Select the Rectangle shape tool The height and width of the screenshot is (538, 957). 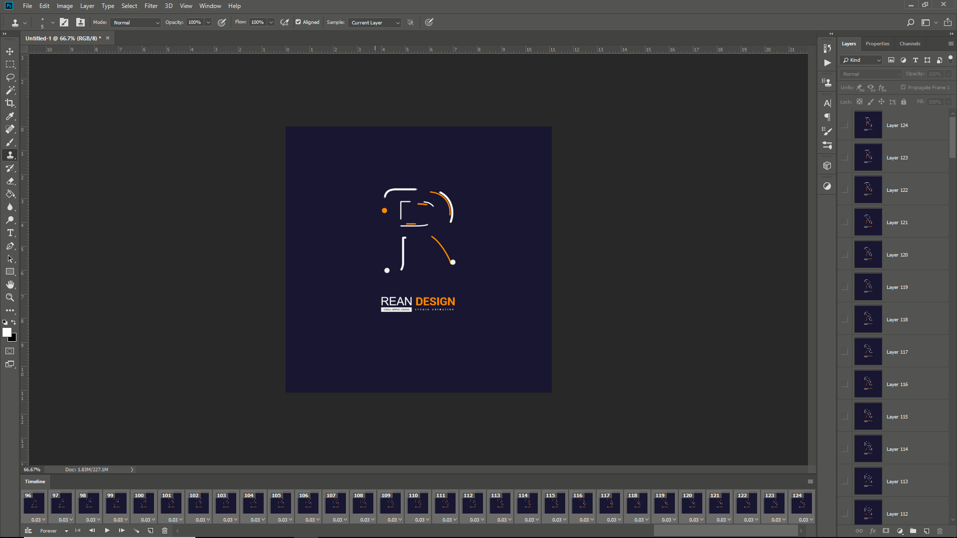click(10, 271)
